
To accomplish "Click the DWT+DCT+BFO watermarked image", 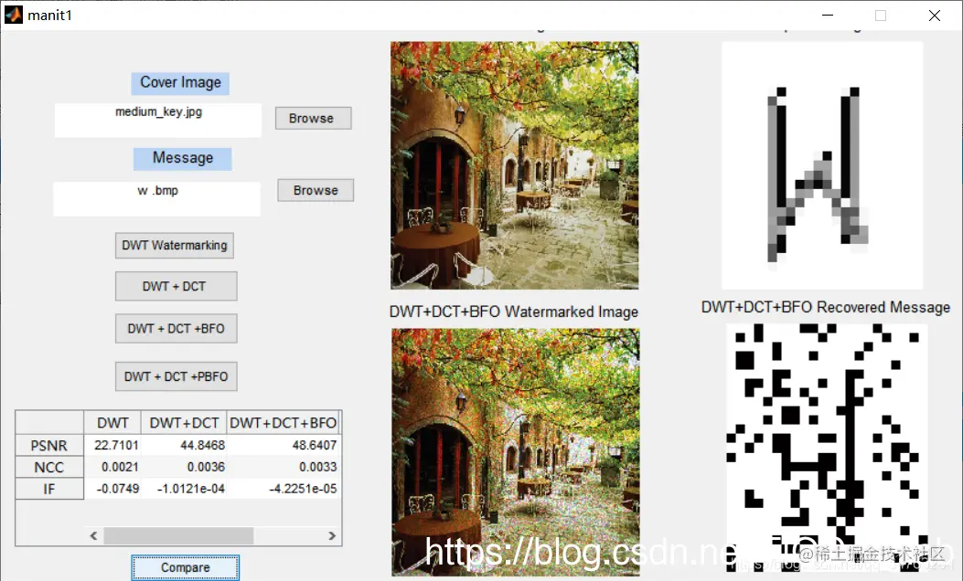I will pyautogui.click(x=516, y=452).
